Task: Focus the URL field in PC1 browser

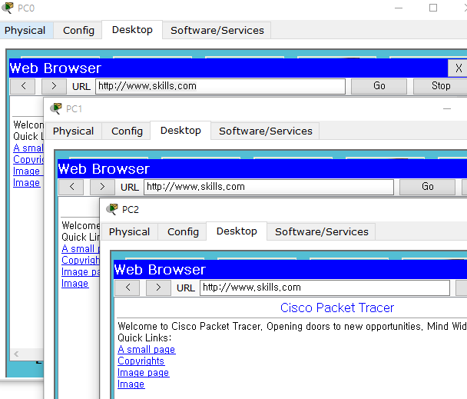Action: click(x=269, y=187)
